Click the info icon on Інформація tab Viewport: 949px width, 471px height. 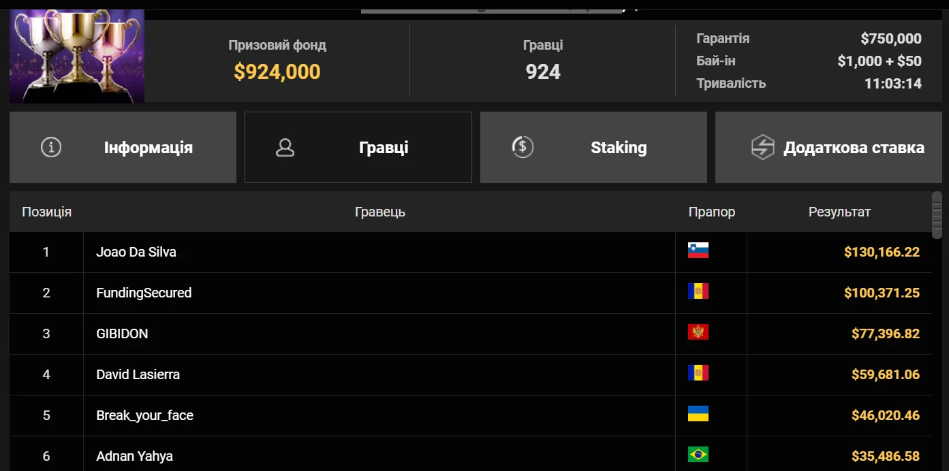click(51, 147)
